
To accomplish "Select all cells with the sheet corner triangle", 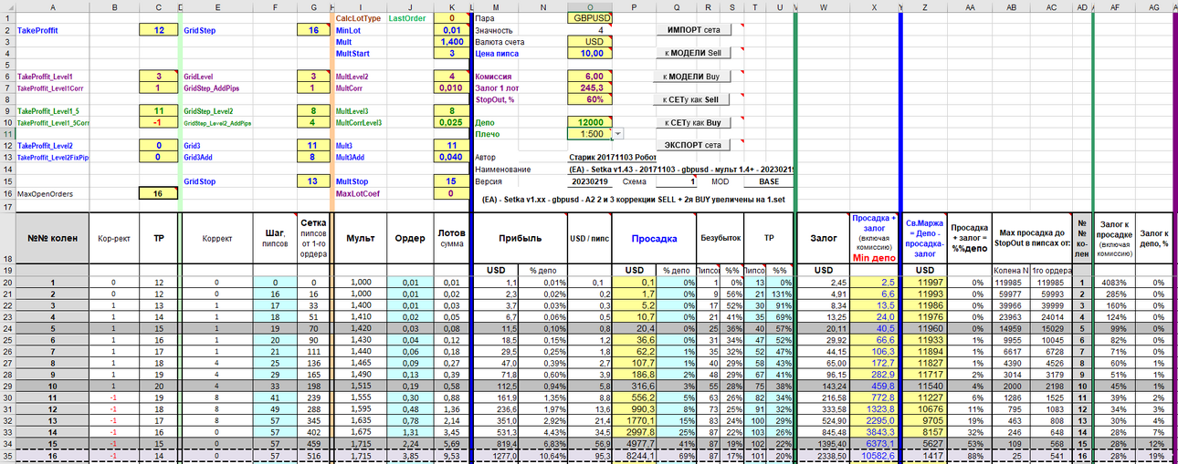I will point(6,6).
